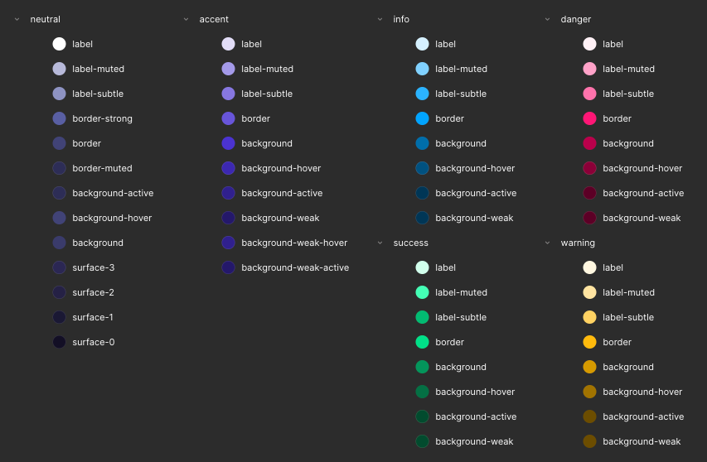The height and width of the screenshot is (462, 707).
Task: Collapse the info group chevron
Action: pyautogui.click(x=380, y=19)
